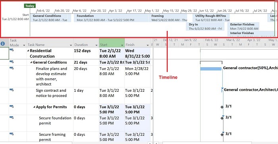Collapse the Residential Construction summary task
Viewport: 278px width, 144px height.
28,51
